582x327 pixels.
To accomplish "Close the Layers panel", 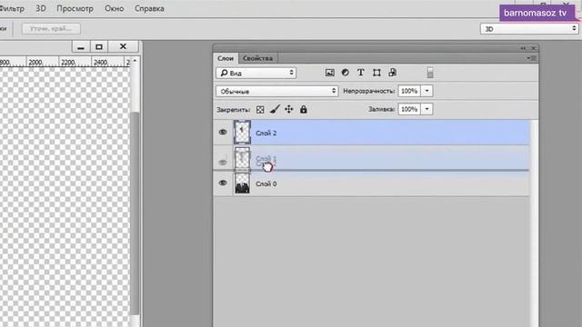I will coord(534,48).
